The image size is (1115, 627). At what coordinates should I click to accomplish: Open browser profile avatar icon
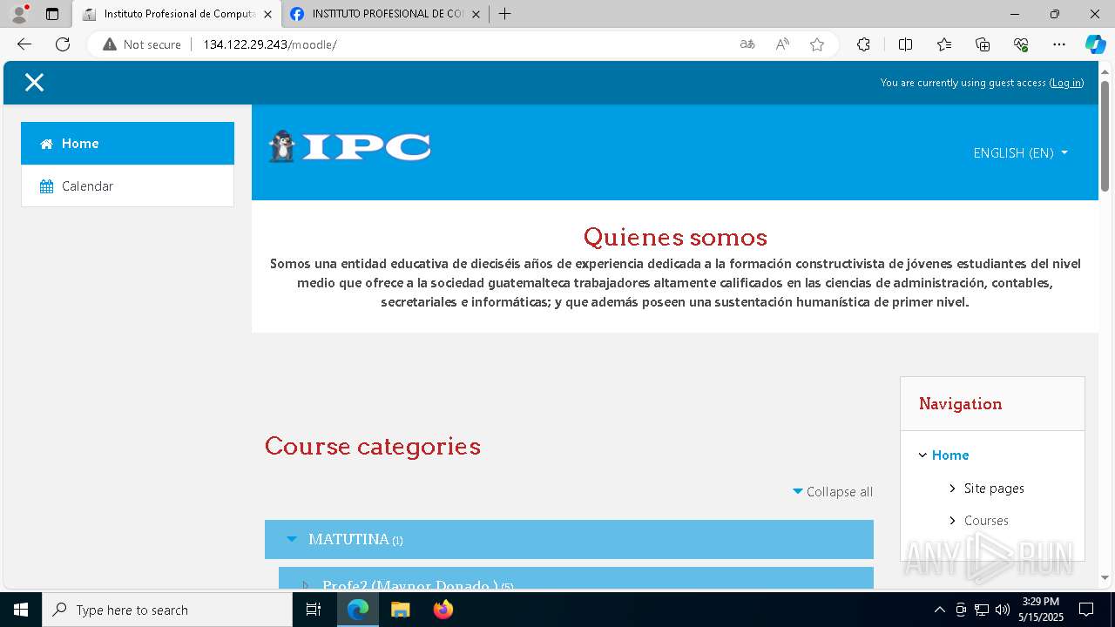(19, 14)
